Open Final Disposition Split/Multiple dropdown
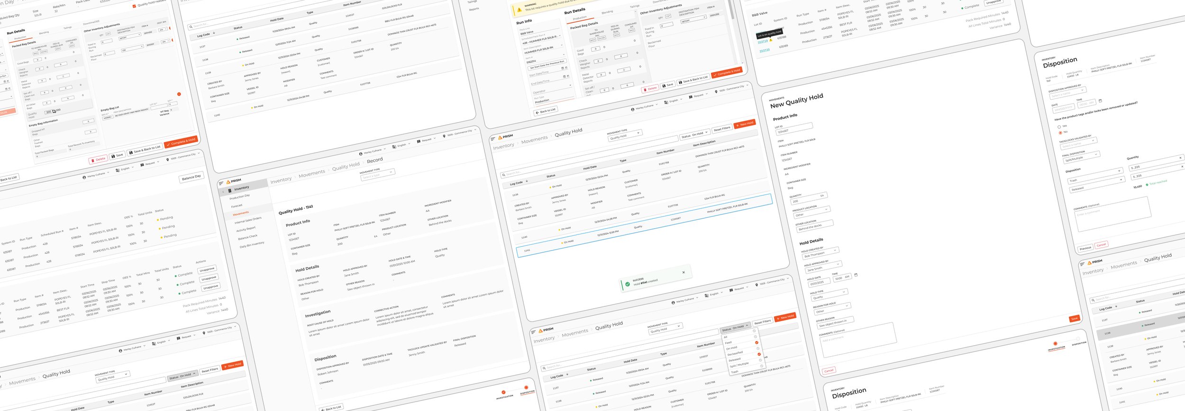This screenshot has height=411, width=1185. click(1082, 157)
